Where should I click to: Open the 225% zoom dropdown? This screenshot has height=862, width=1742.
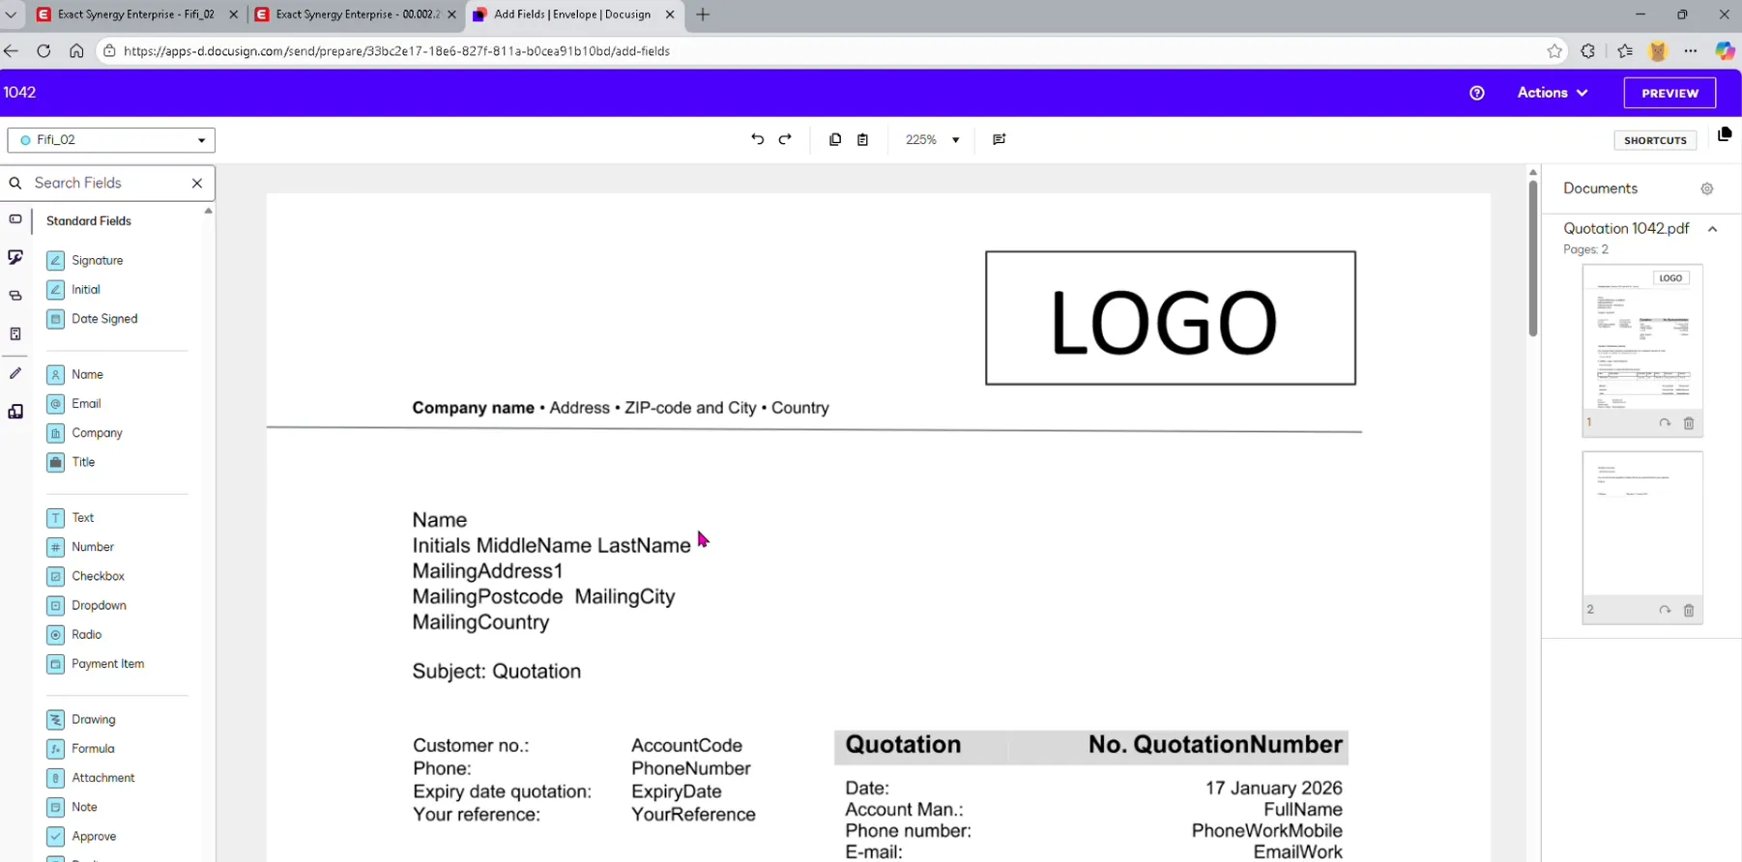tap(932, 139)
